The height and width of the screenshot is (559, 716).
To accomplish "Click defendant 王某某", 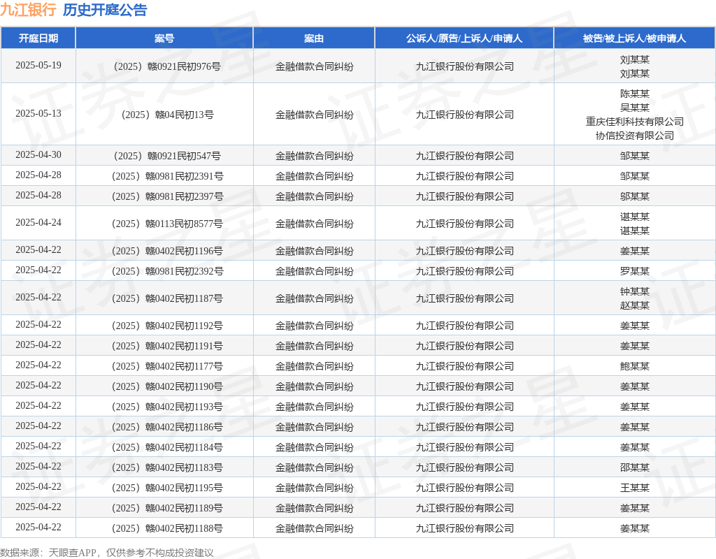I will pyautogui.click(x=635, y=488).
